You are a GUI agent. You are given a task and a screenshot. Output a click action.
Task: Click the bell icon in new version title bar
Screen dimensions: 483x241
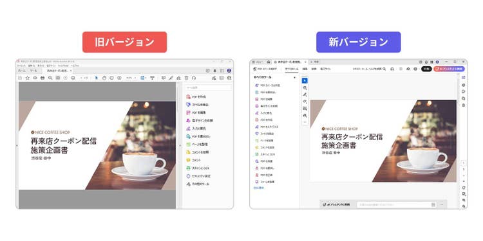click(426, 62)
